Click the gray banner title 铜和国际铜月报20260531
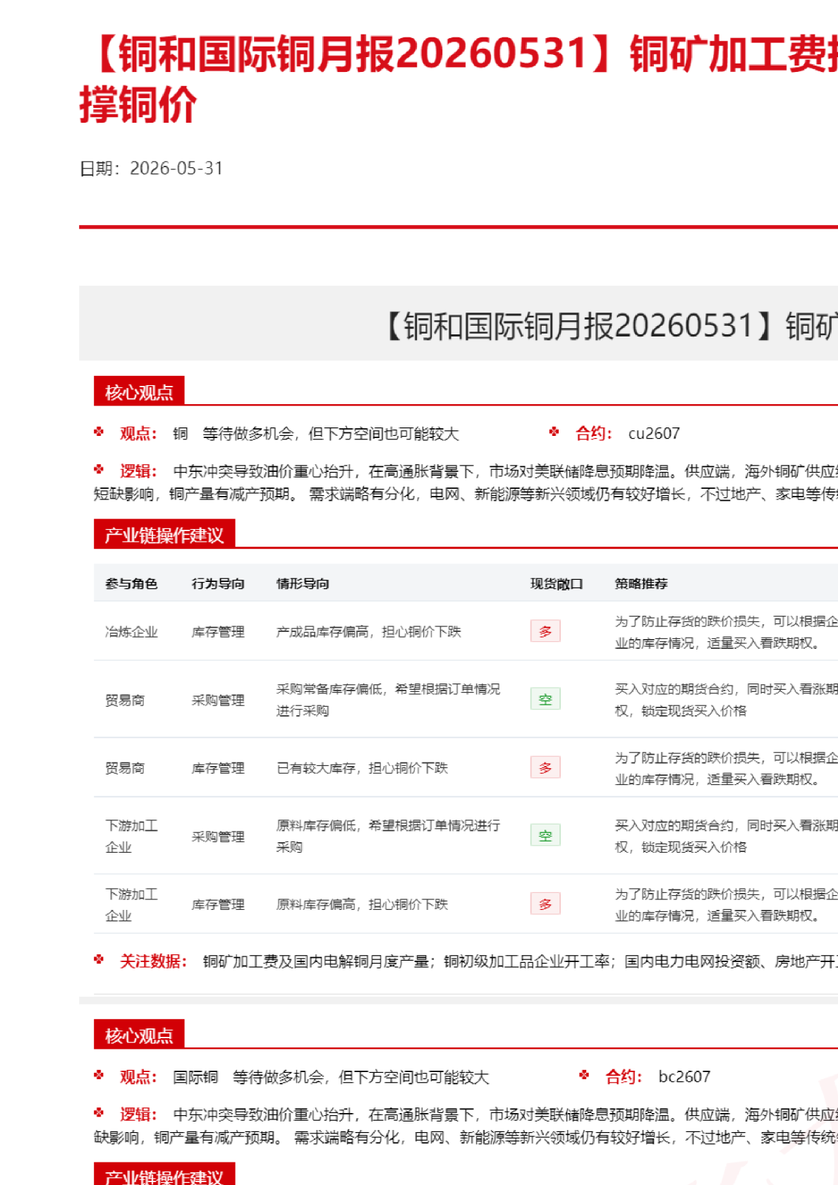 tap(578, 326)
